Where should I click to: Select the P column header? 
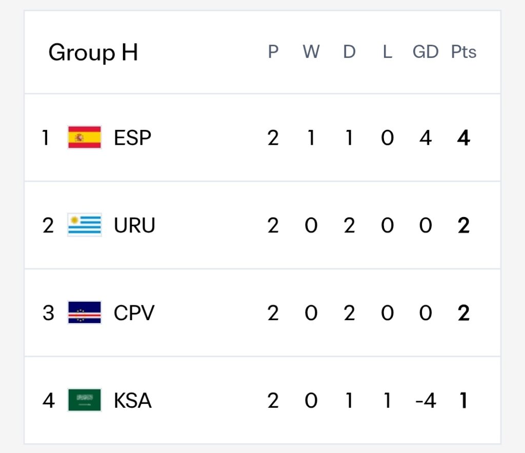point(273,52)
